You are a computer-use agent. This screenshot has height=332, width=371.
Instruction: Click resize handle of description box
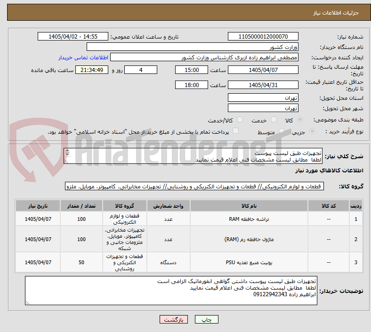(x=66, y=161)
